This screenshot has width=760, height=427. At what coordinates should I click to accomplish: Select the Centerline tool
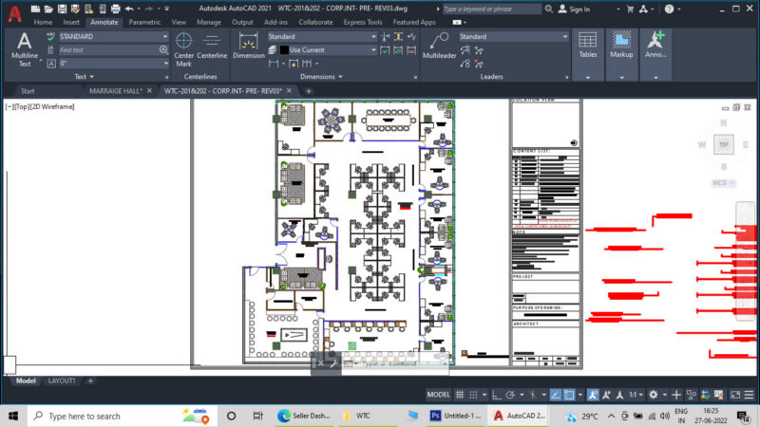[212, 46]
